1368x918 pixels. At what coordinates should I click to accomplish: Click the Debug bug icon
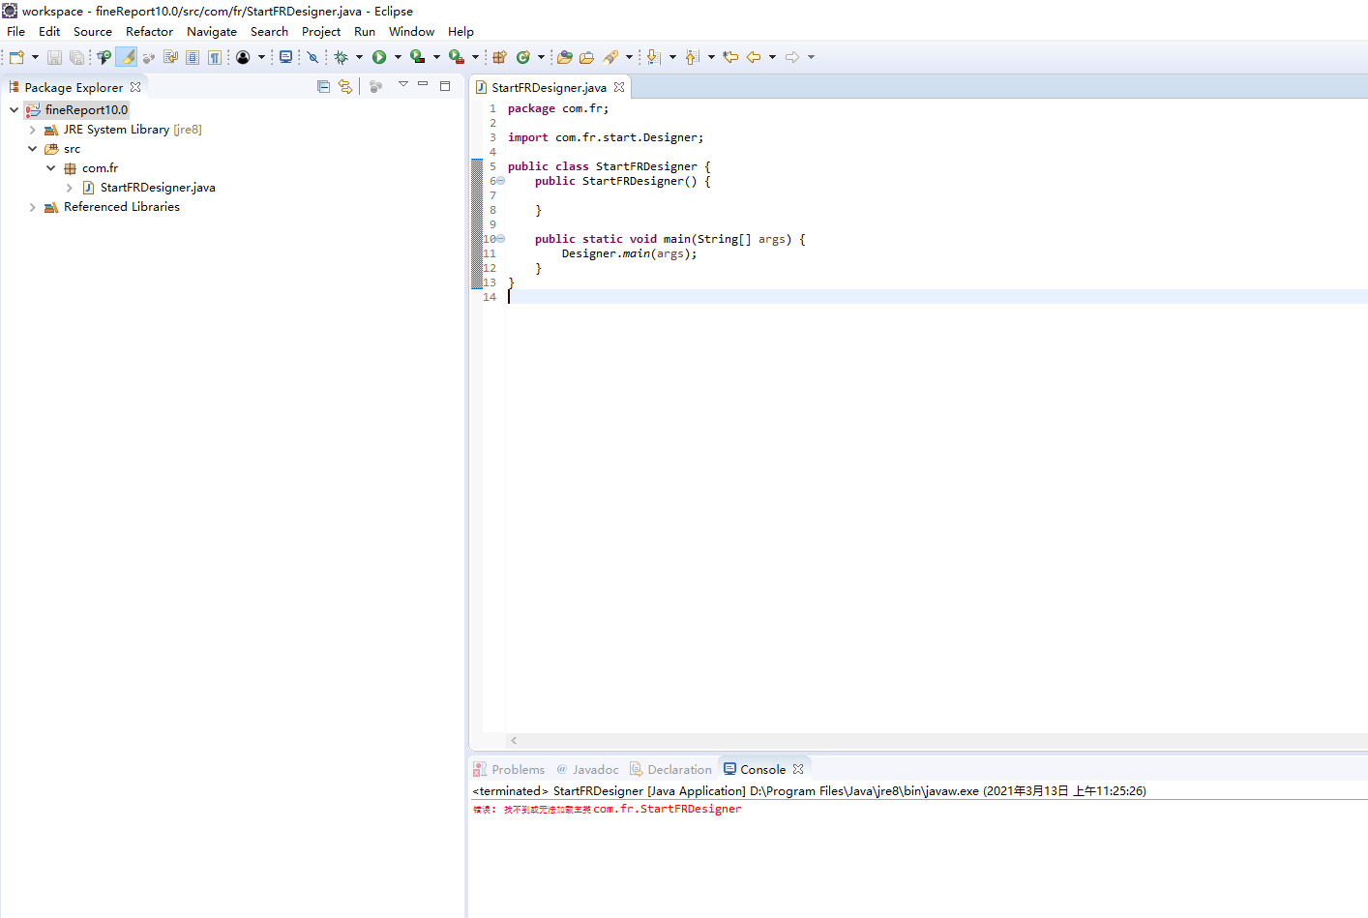(x=341, y=57)
